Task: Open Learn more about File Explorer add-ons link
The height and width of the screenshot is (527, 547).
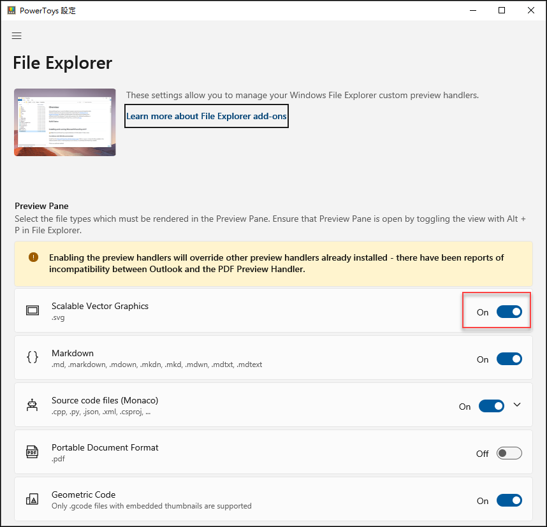Action: tap(207, 116)
